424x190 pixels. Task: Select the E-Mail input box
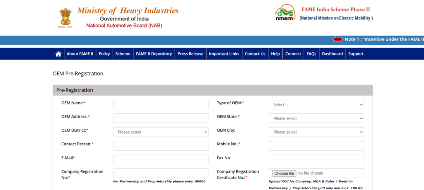[161, 159]
